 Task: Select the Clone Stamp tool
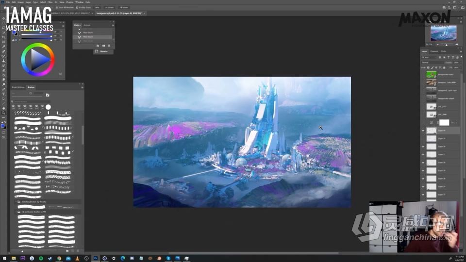3,61
